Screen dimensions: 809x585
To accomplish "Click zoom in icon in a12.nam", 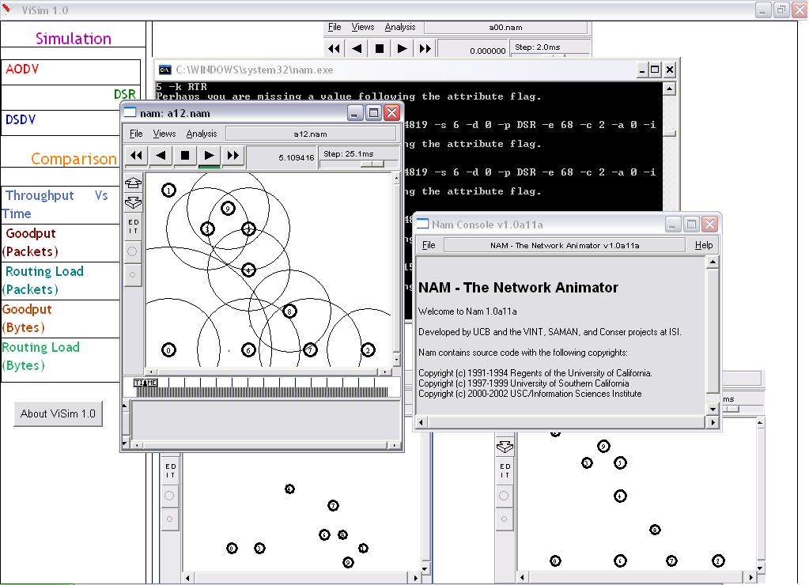I will (x=133, y=183).
